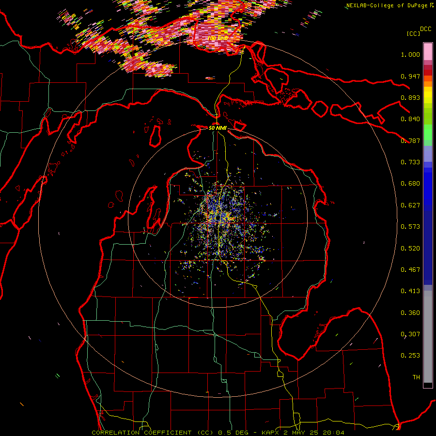
Task: Click the DCC label above the color scale
Action: (x=425, y=29)
